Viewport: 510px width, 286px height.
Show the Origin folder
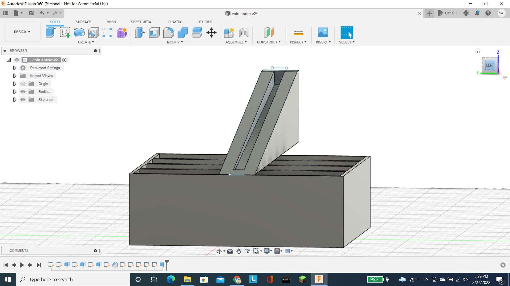click(x=23, y=84)
